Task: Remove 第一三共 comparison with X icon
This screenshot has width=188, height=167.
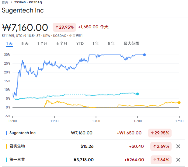Action: point(178,160)
